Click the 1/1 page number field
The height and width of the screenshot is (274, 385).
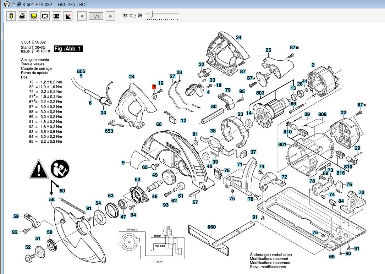point(96,16)
